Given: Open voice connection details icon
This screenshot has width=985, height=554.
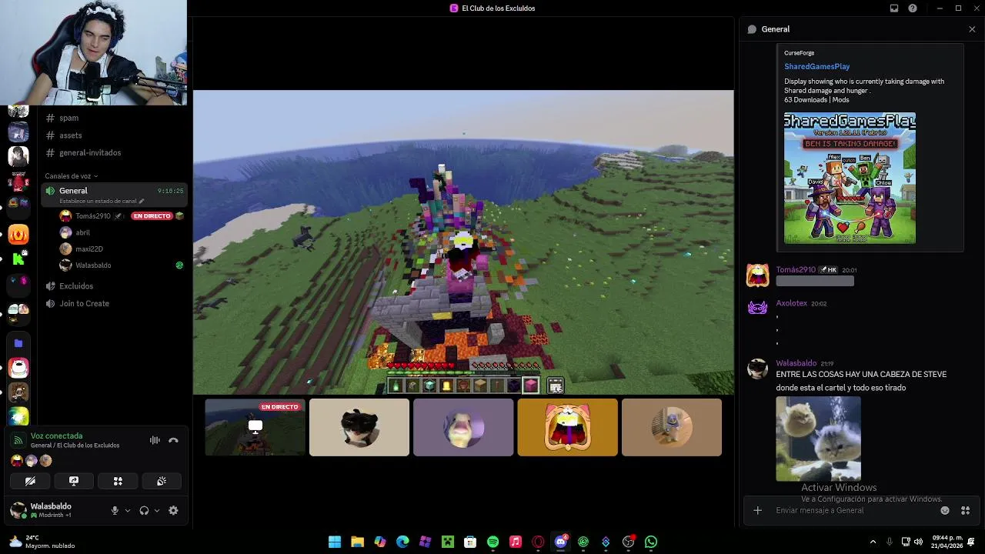Looking at the screenshot, I should (x=18, y=440).
